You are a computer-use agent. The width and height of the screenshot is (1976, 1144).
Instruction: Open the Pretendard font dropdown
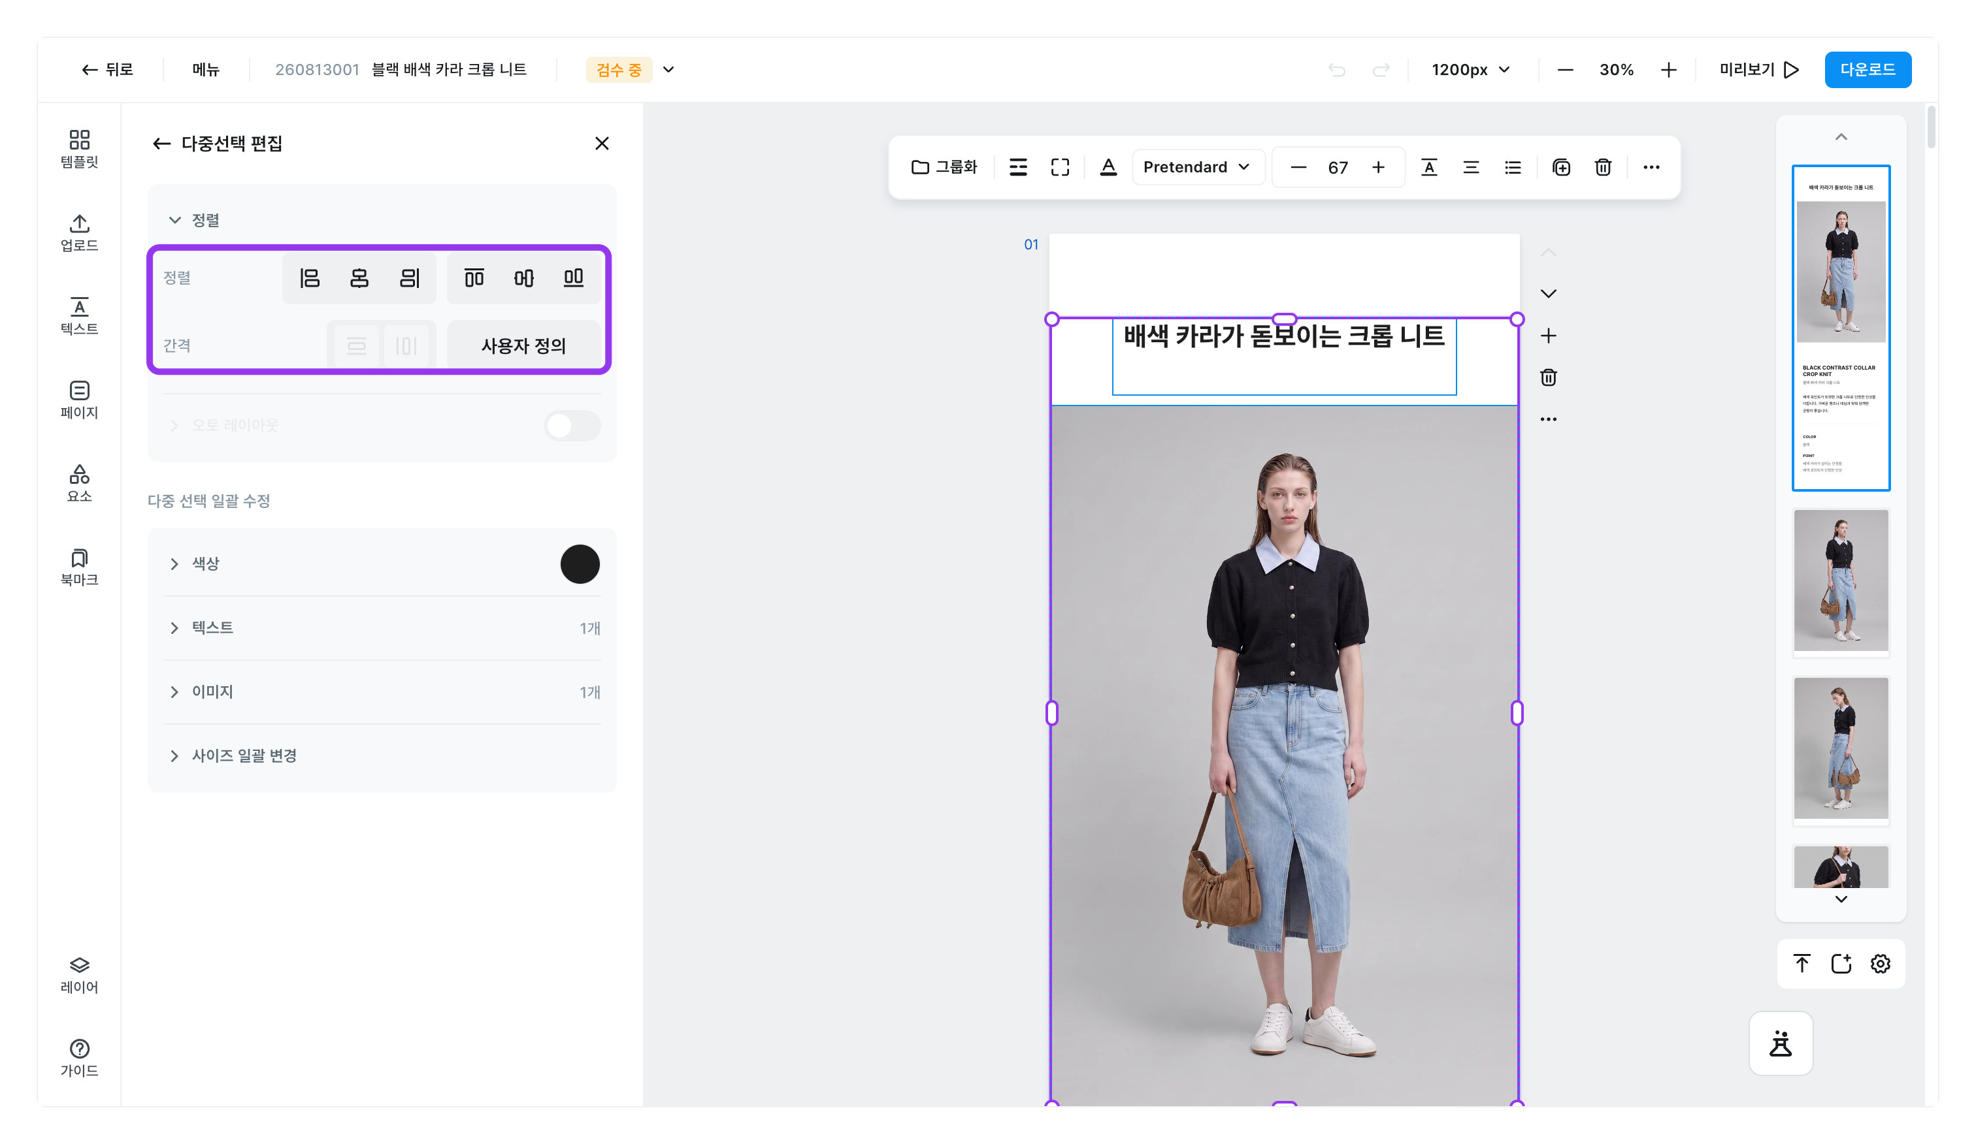pyautogui.click(x=1197, y=167)
